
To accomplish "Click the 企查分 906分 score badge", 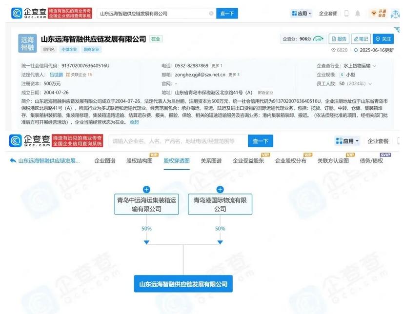I will [303, 39].
